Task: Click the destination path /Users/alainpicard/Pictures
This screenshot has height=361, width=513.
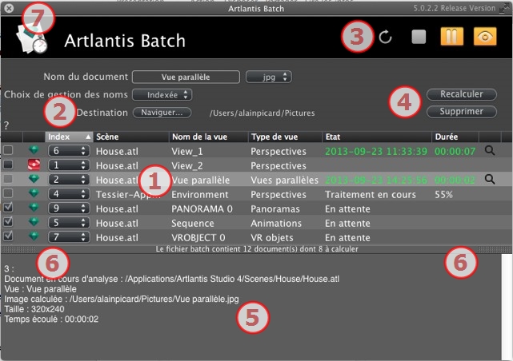Action: click(262, 113)
